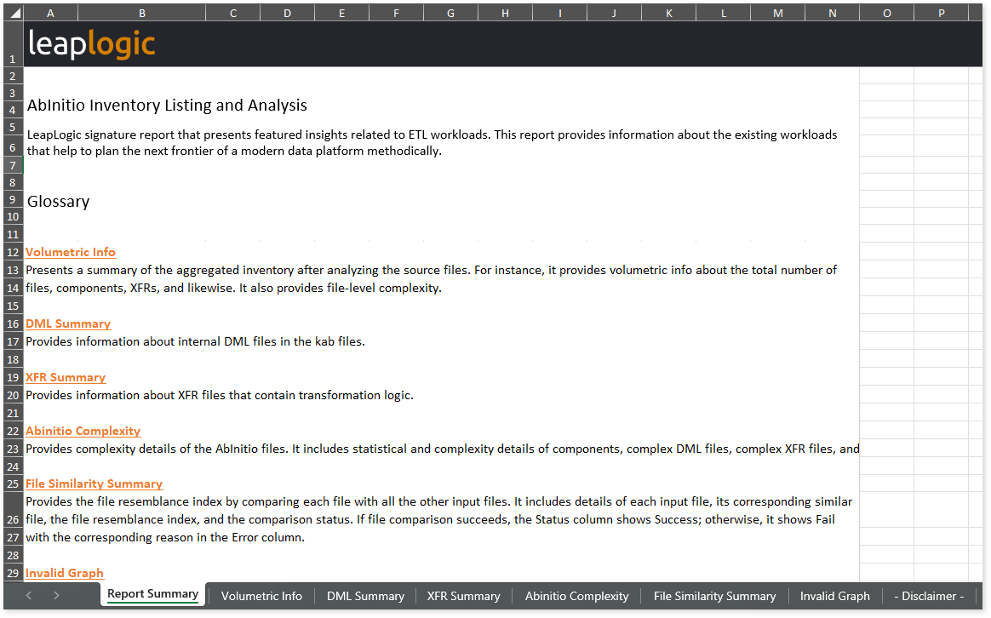Select the Report Summary sheet tab
The width and height of the screenshot is (991, 618).
coord(152,594)
